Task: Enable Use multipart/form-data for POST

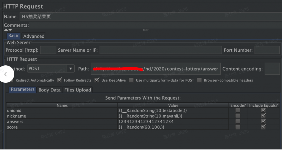Action: [x=131, y=80]
